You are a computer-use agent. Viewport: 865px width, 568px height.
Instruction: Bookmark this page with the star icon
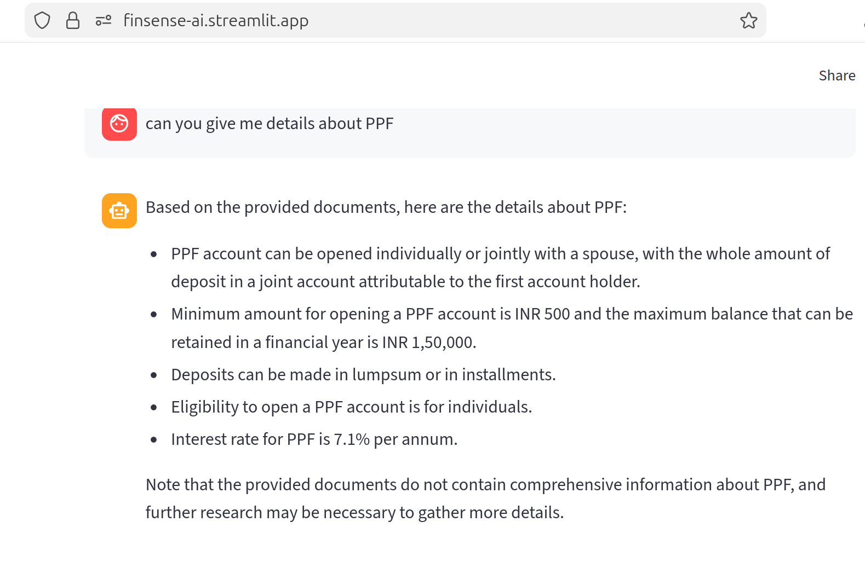click(748, 21)
